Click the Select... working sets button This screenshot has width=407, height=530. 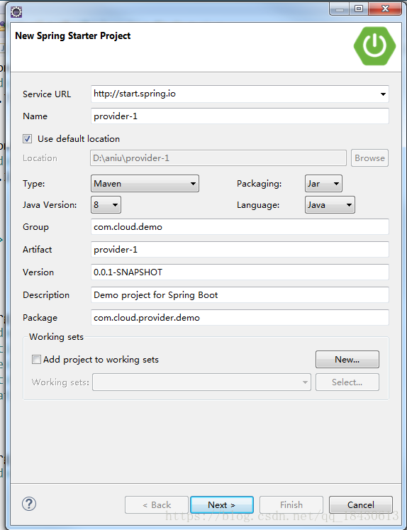347,382
